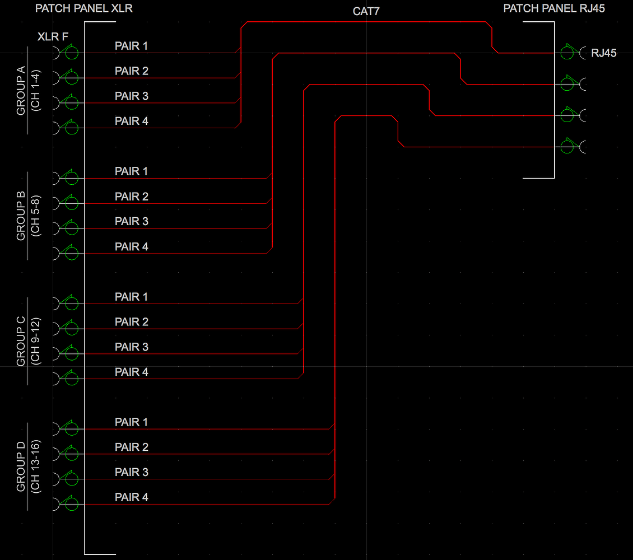Select the XLR F label

pyautogui.click(x=53, y=37)
